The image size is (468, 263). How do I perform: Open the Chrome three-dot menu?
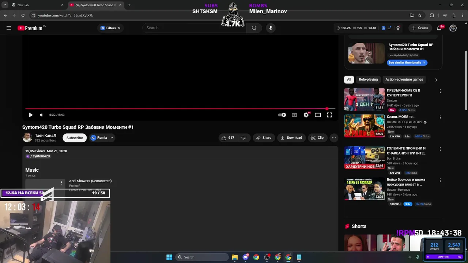463,15
